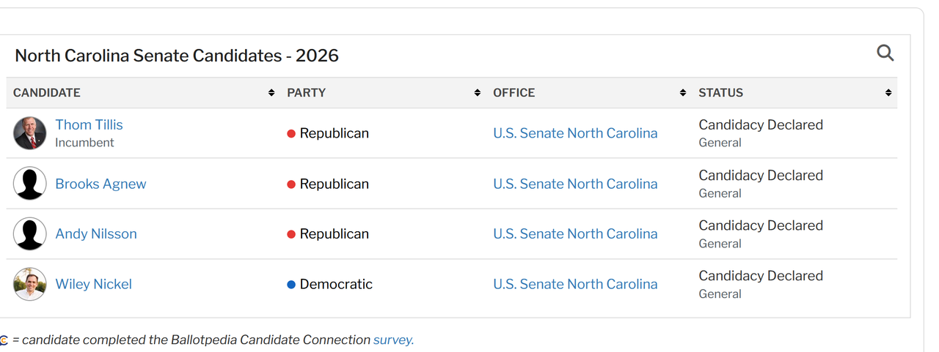Click the Party column header
The width and height of the screenshot is (939, 352).
tap(307, 93)
